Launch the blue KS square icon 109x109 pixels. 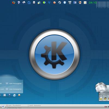pos(75,2)
